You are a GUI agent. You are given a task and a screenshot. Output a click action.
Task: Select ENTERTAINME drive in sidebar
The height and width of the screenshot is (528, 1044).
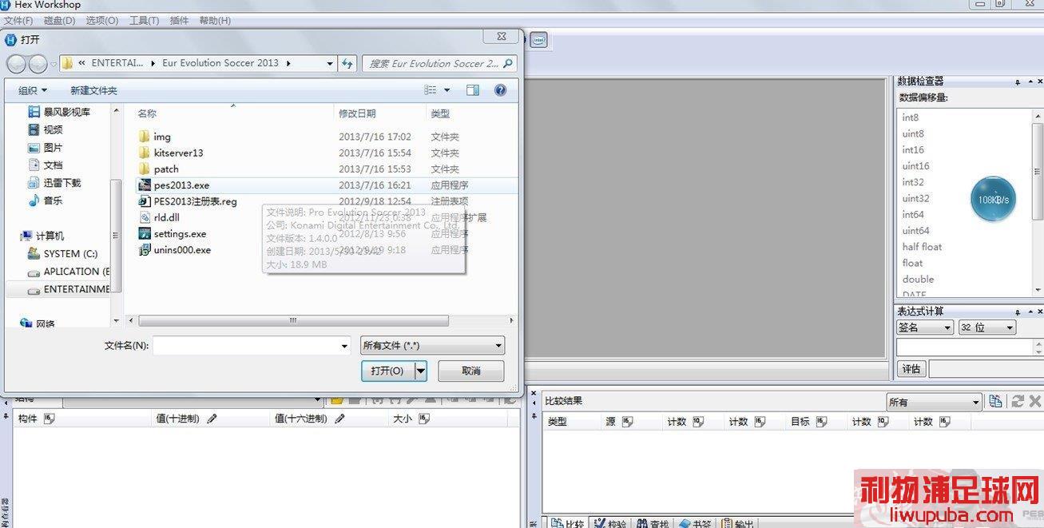pos(77,288)
